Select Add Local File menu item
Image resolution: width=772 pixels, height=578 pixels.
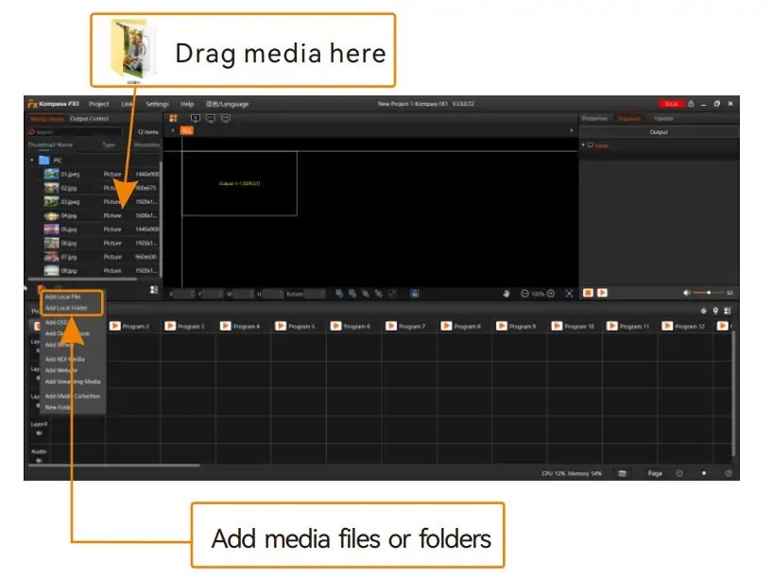62,297
